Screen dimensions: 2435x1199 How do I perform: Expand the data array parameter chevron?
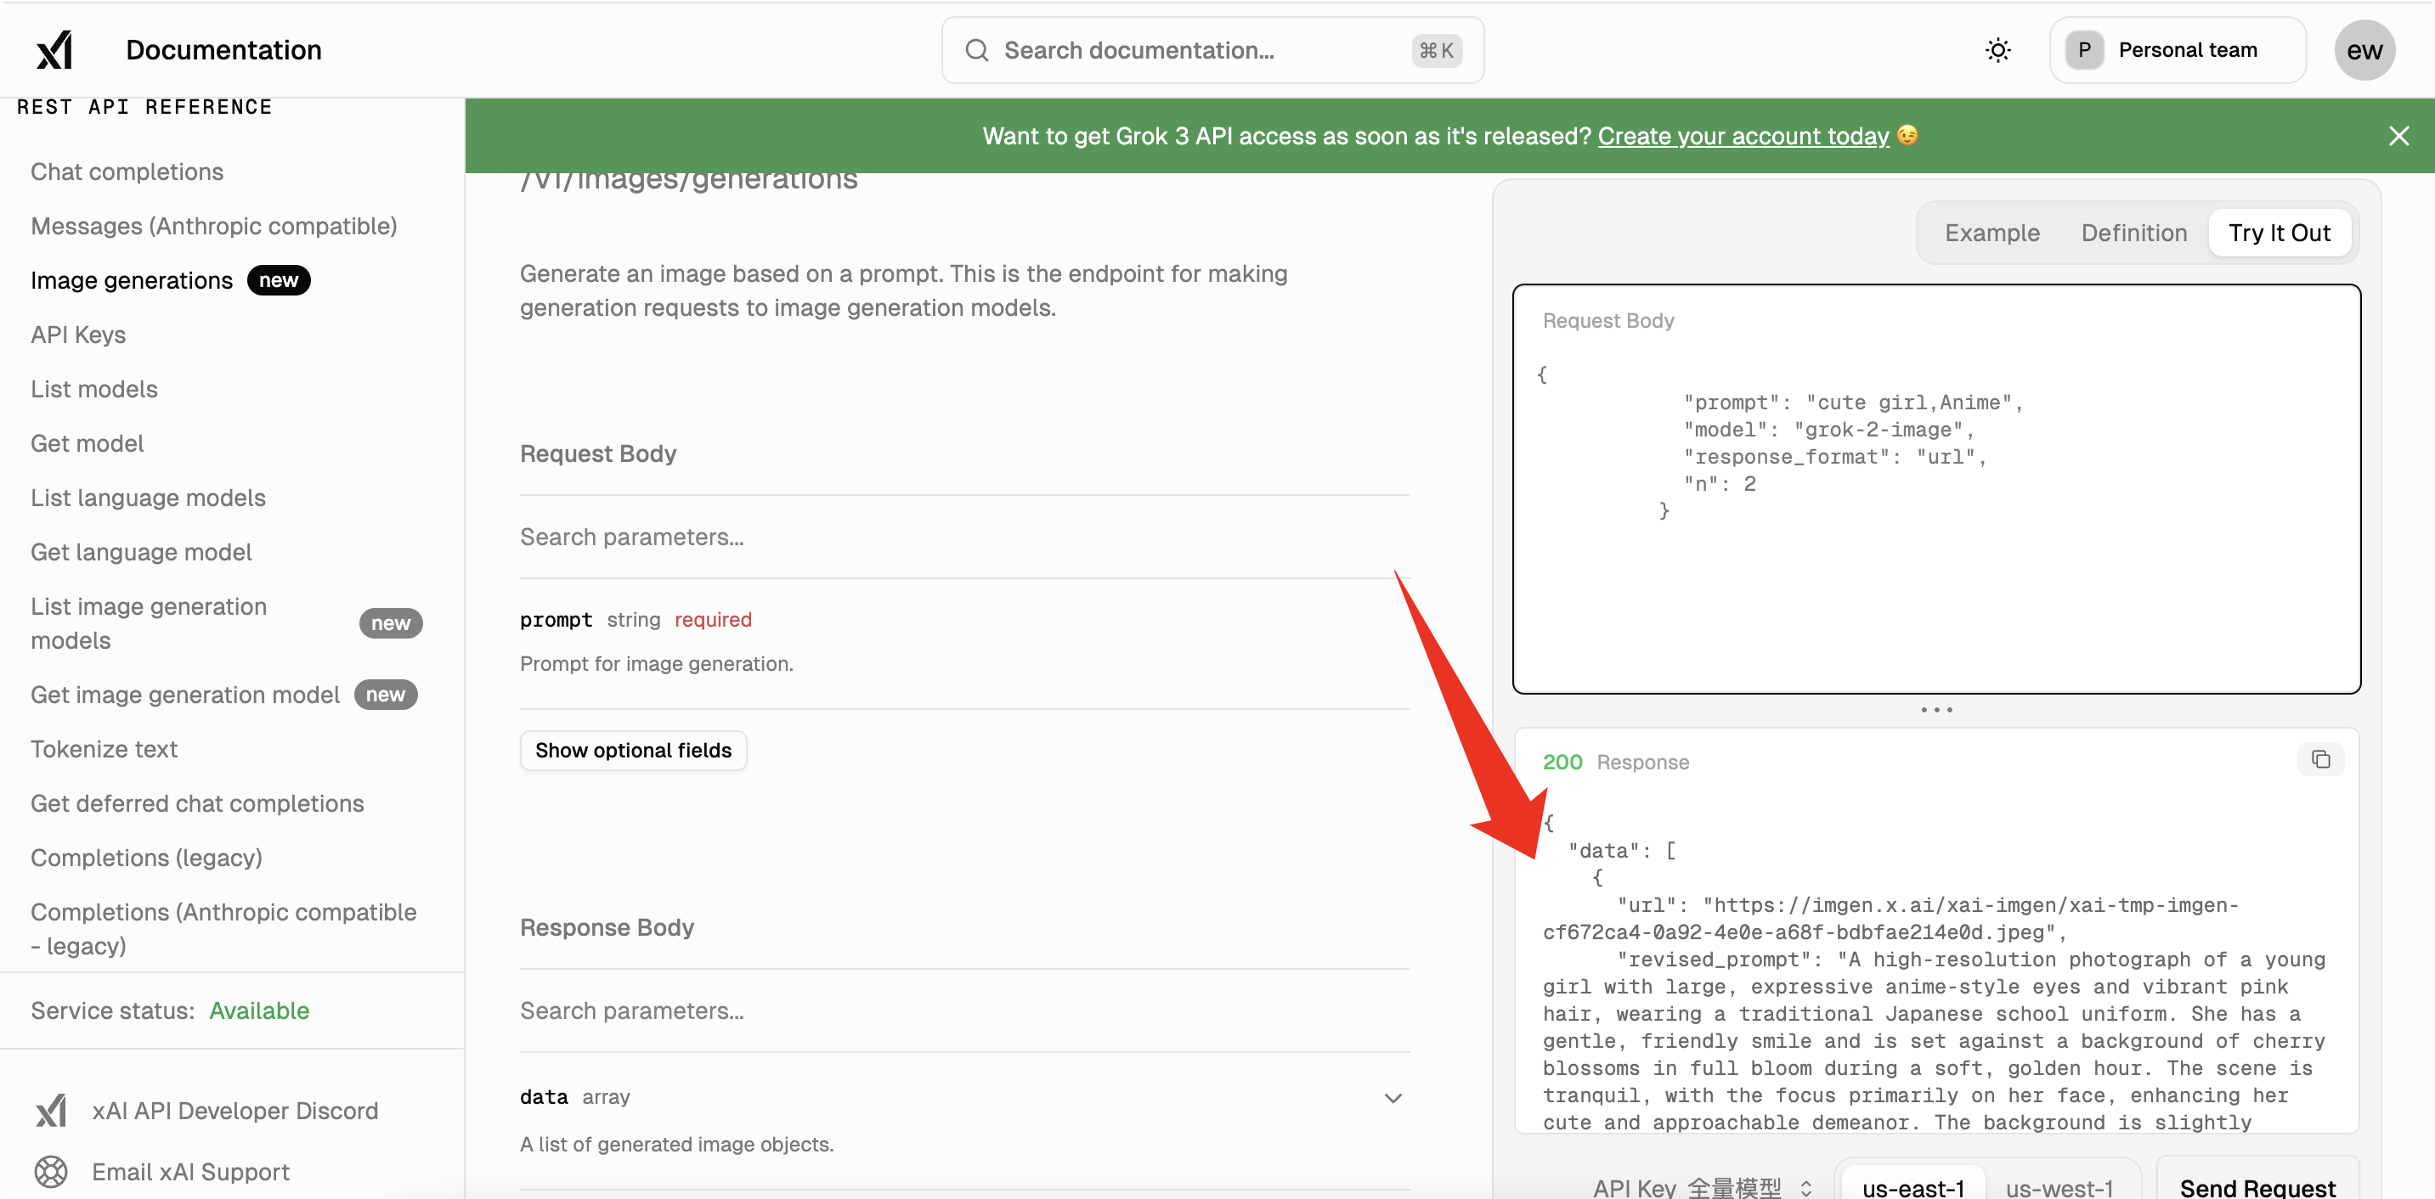[1393, 1098]
